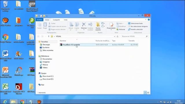Switch to the Compartir ribbon tab

pos(56,20)
